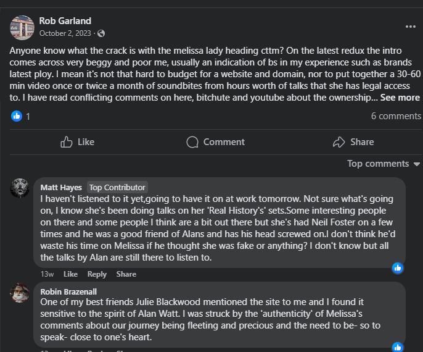Click like reaction badge on Matt Hayes comment
423x352 pixels.
click(398, 268)
